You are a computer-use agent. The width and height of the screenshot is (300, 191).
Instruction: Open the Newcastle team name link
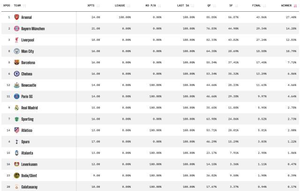(x=29, y=85)
